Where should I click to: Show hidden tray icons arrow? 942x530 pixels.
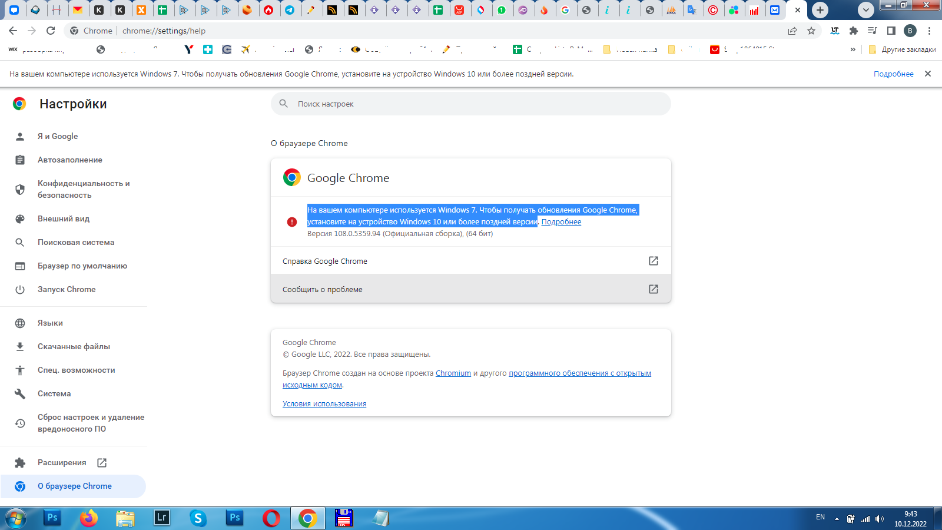[837, 519]
